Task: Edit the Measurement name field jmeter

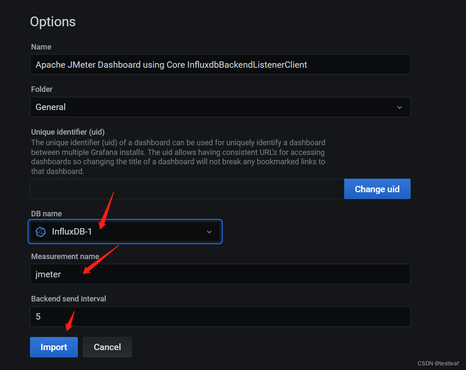Action: click(x=220, y=274)
